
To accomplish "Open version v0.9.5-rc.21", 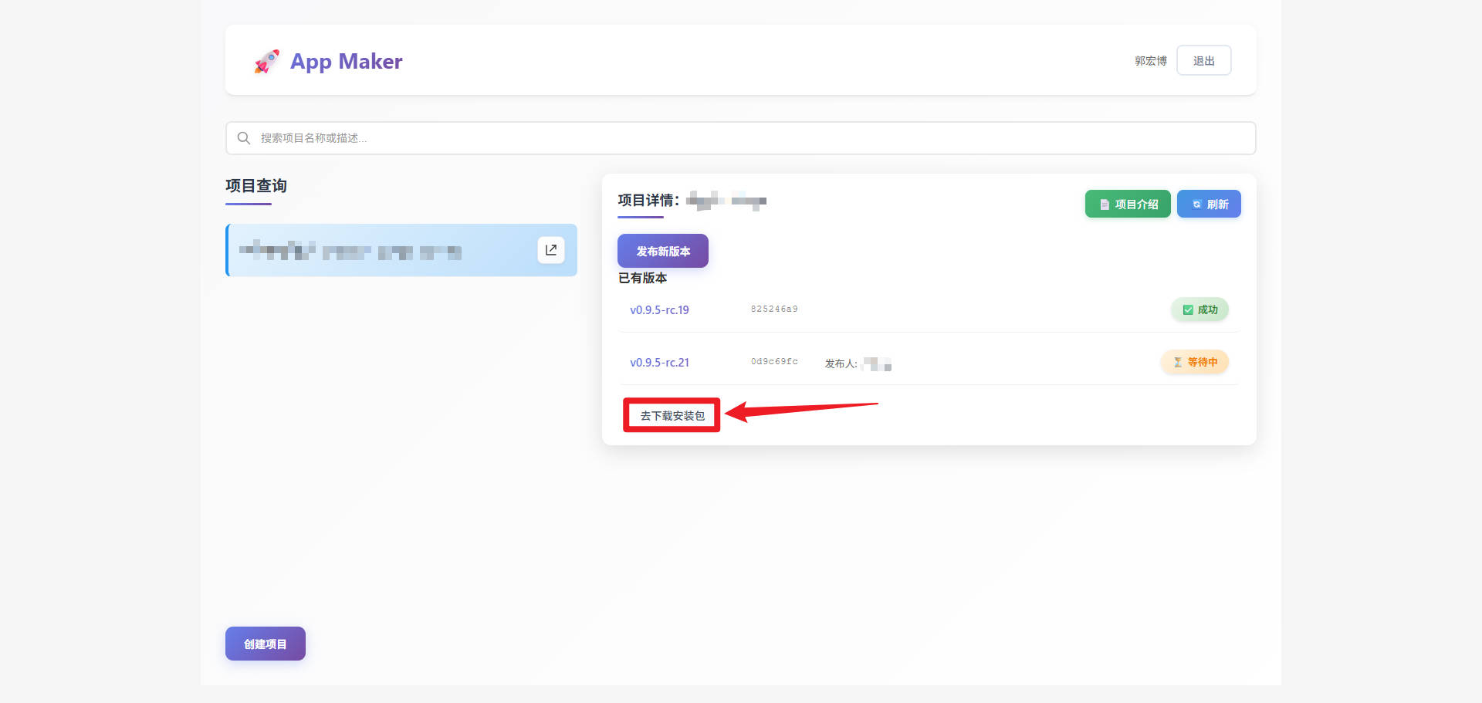I will click(659, 363).
